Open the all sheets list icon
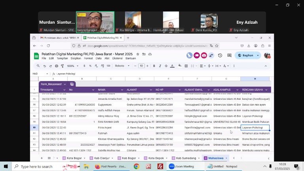Viewport: 304px width, 171px height. [x=49, y=158]
